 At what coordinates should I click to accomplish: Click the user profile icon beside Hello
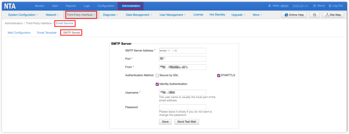[x=270, y=6]
